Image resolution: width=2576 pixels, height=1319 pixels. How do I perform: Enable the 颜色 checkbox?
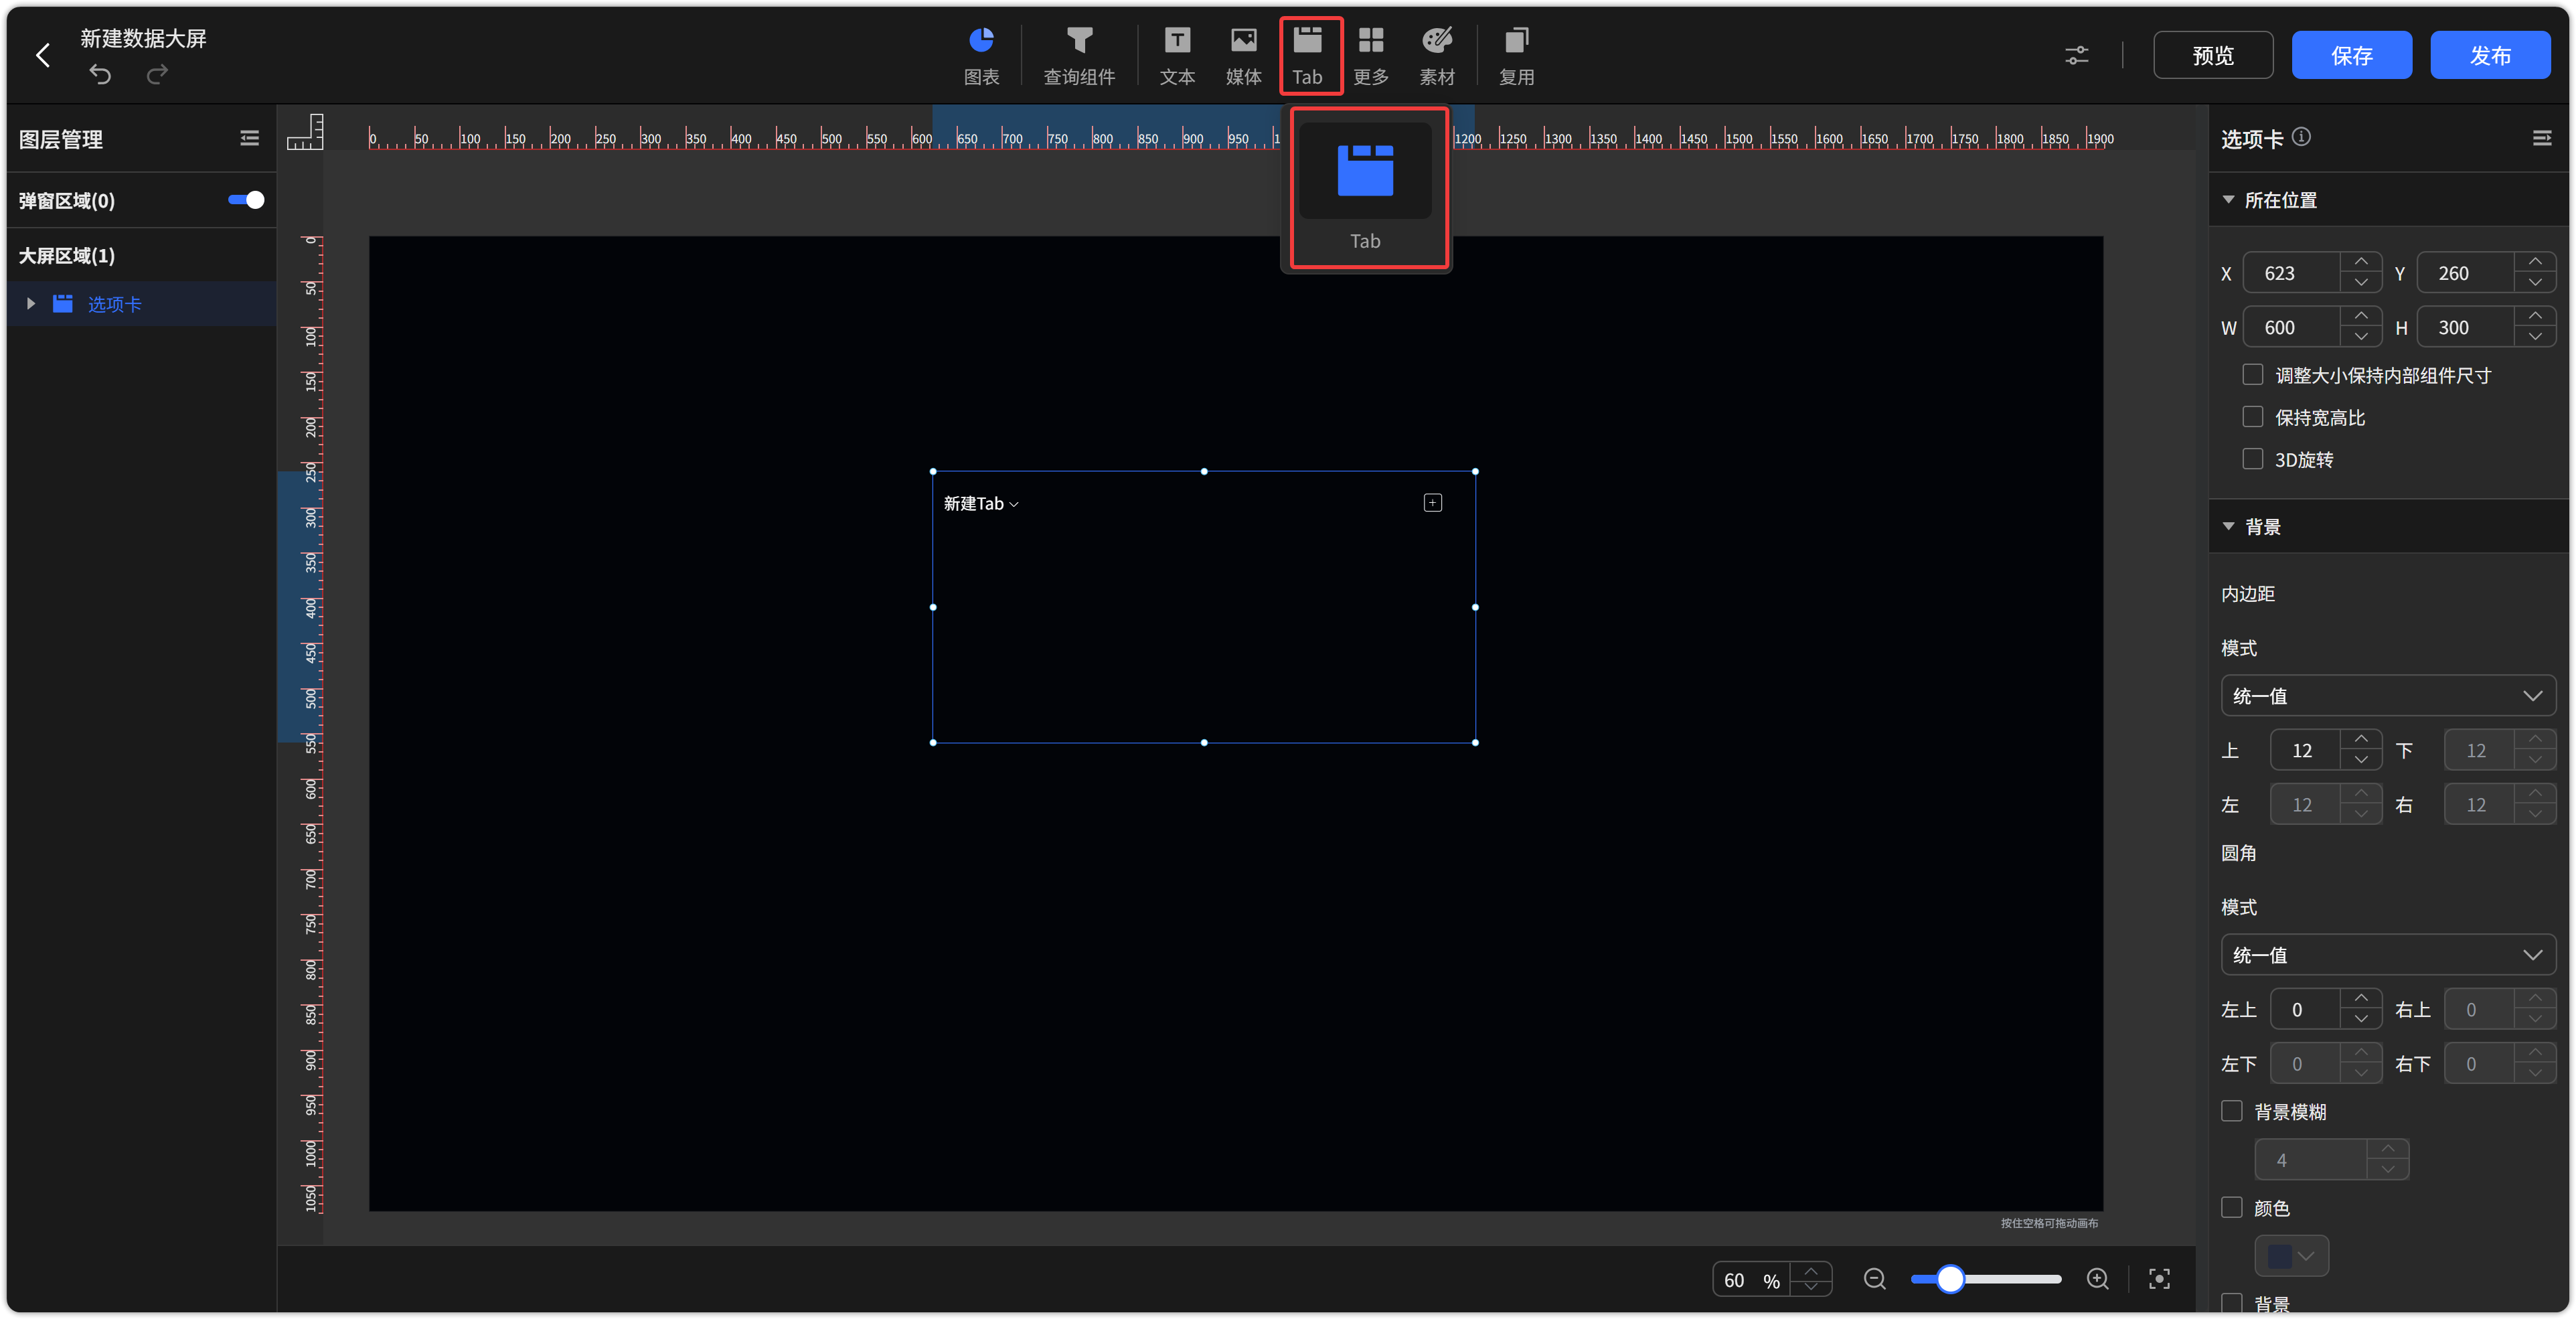pos(2231,1207)
